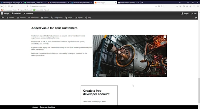This screenshot has width=200, height=109.
Task: Open the Structure admin menu
Action: 21,18
